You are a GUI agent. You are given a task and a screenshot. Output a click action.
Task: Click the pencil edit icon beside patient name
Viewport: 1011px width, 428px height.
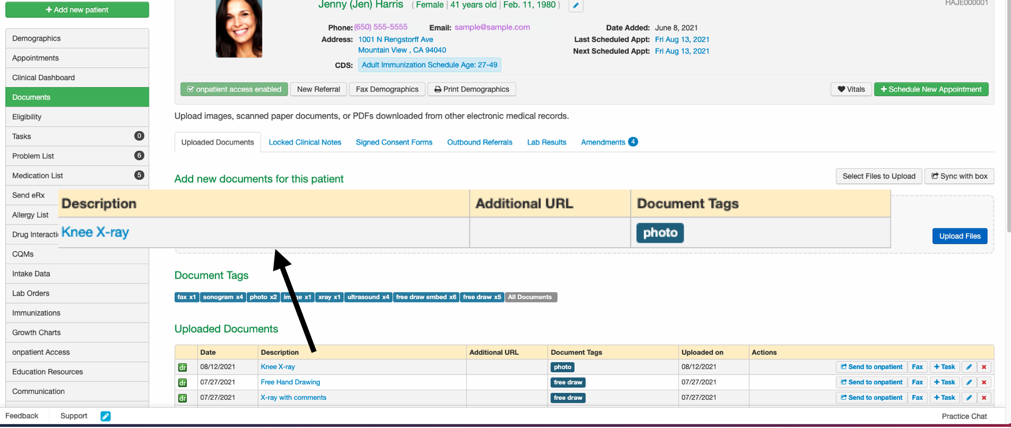(x=576, y=6)
